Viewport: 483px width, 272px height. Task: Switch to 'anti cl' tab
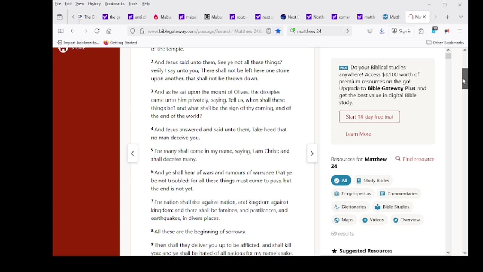click(137, 17)
